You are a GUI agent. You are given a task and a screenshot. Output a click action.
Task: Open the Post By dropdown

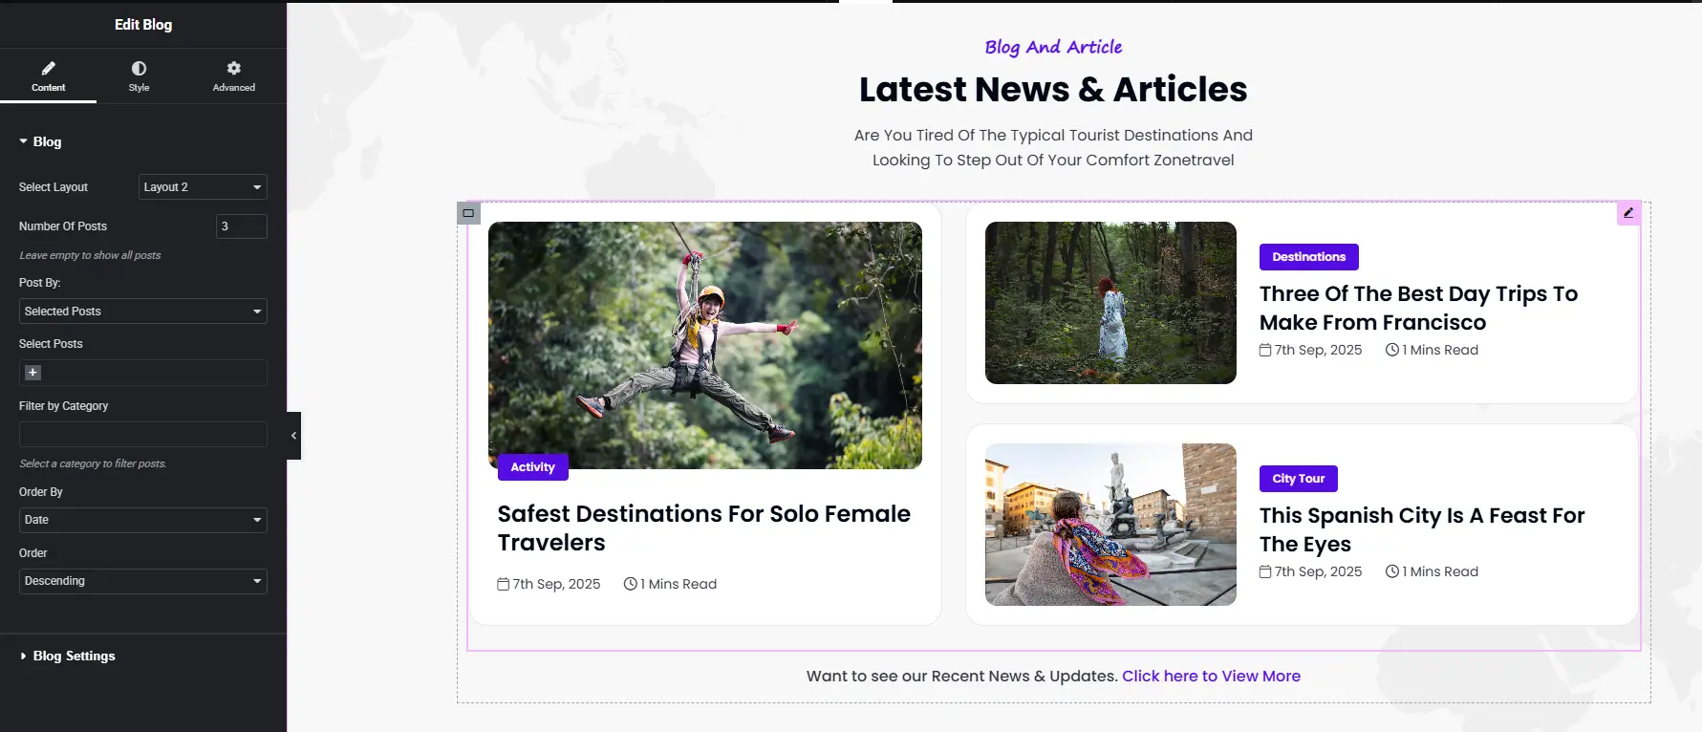(x=143, y=312)
